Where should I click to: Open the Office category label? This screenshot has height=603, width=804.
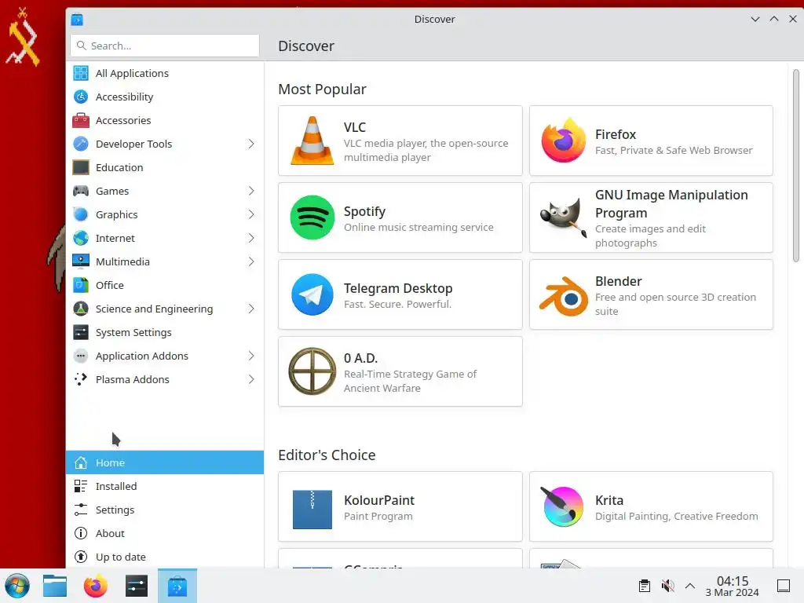tap(110, 285)
